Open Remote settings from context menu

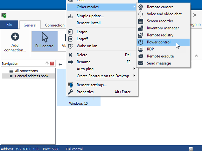pyautogui.click(x=91, y=85)
